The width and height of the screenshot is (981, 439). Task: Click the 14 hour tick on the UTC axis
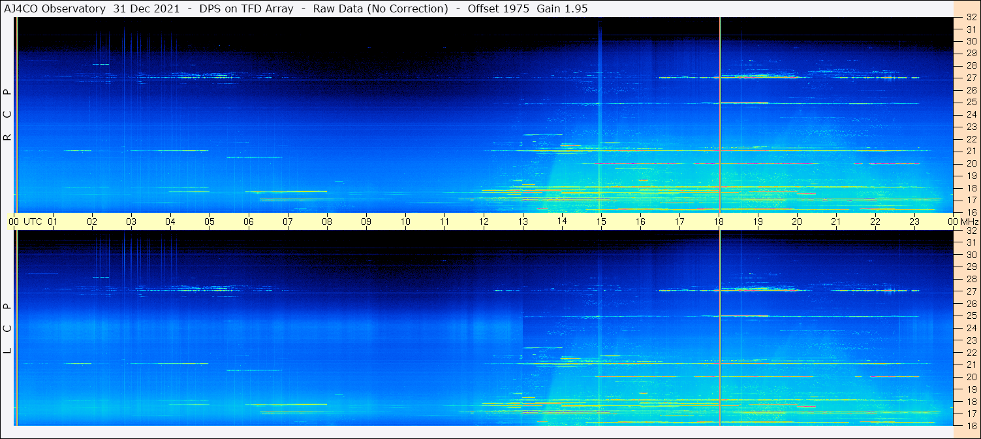562,221
